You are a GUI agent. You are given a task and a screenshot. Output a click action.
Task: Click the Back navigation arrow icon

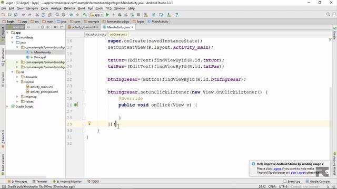point(71,15)
